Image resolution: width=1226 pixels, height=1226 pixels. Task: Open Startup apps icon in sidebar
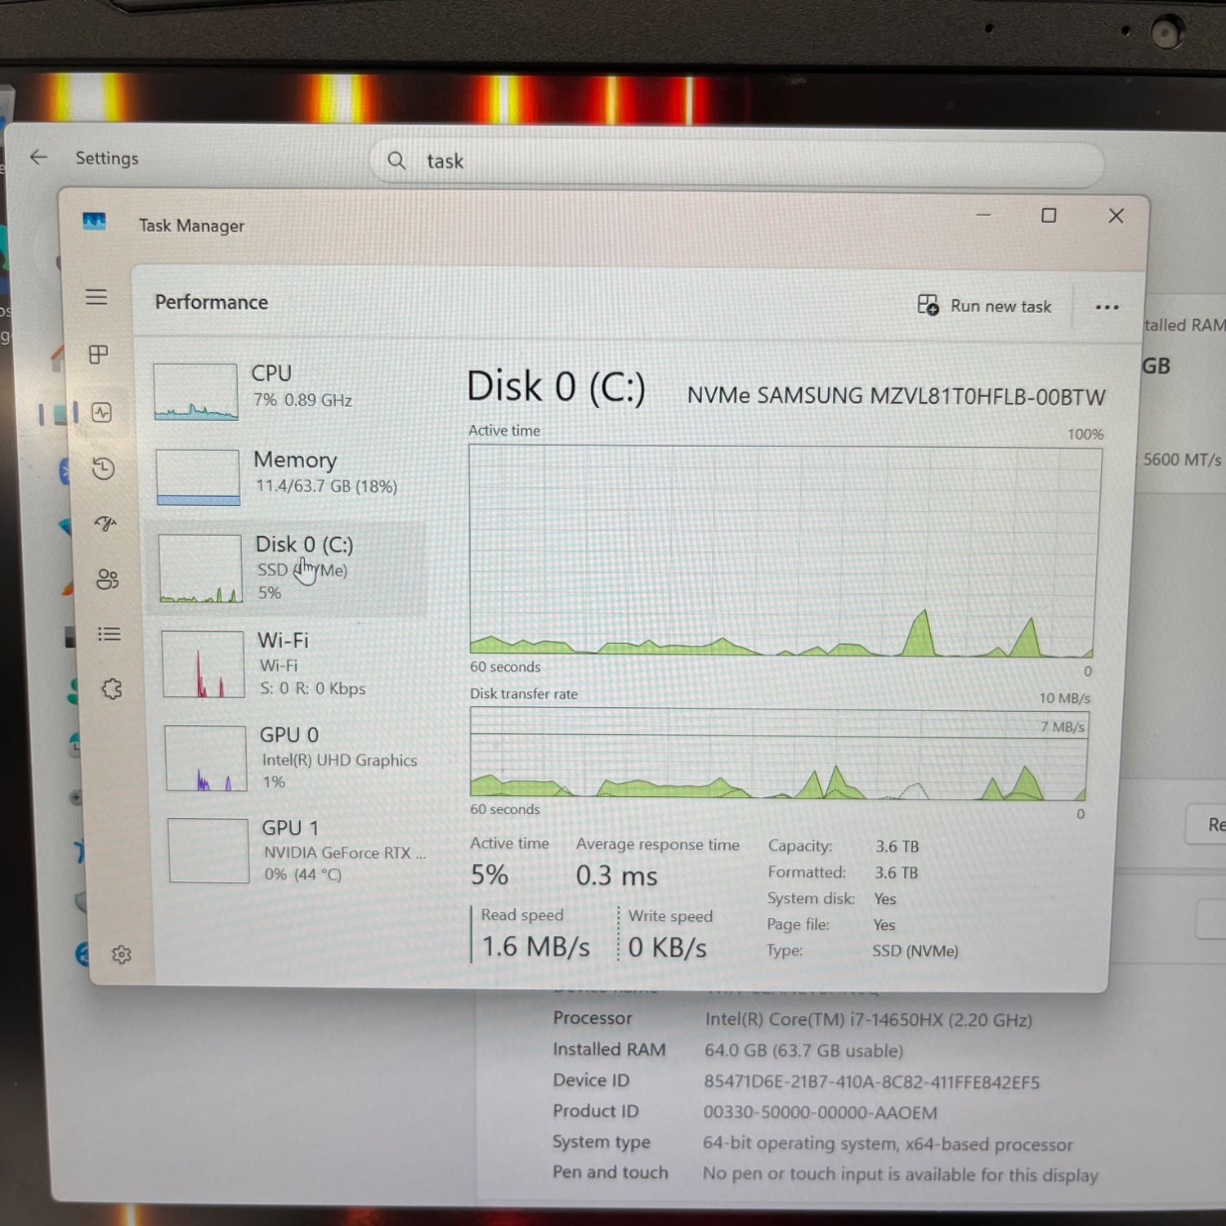(105, 523)
